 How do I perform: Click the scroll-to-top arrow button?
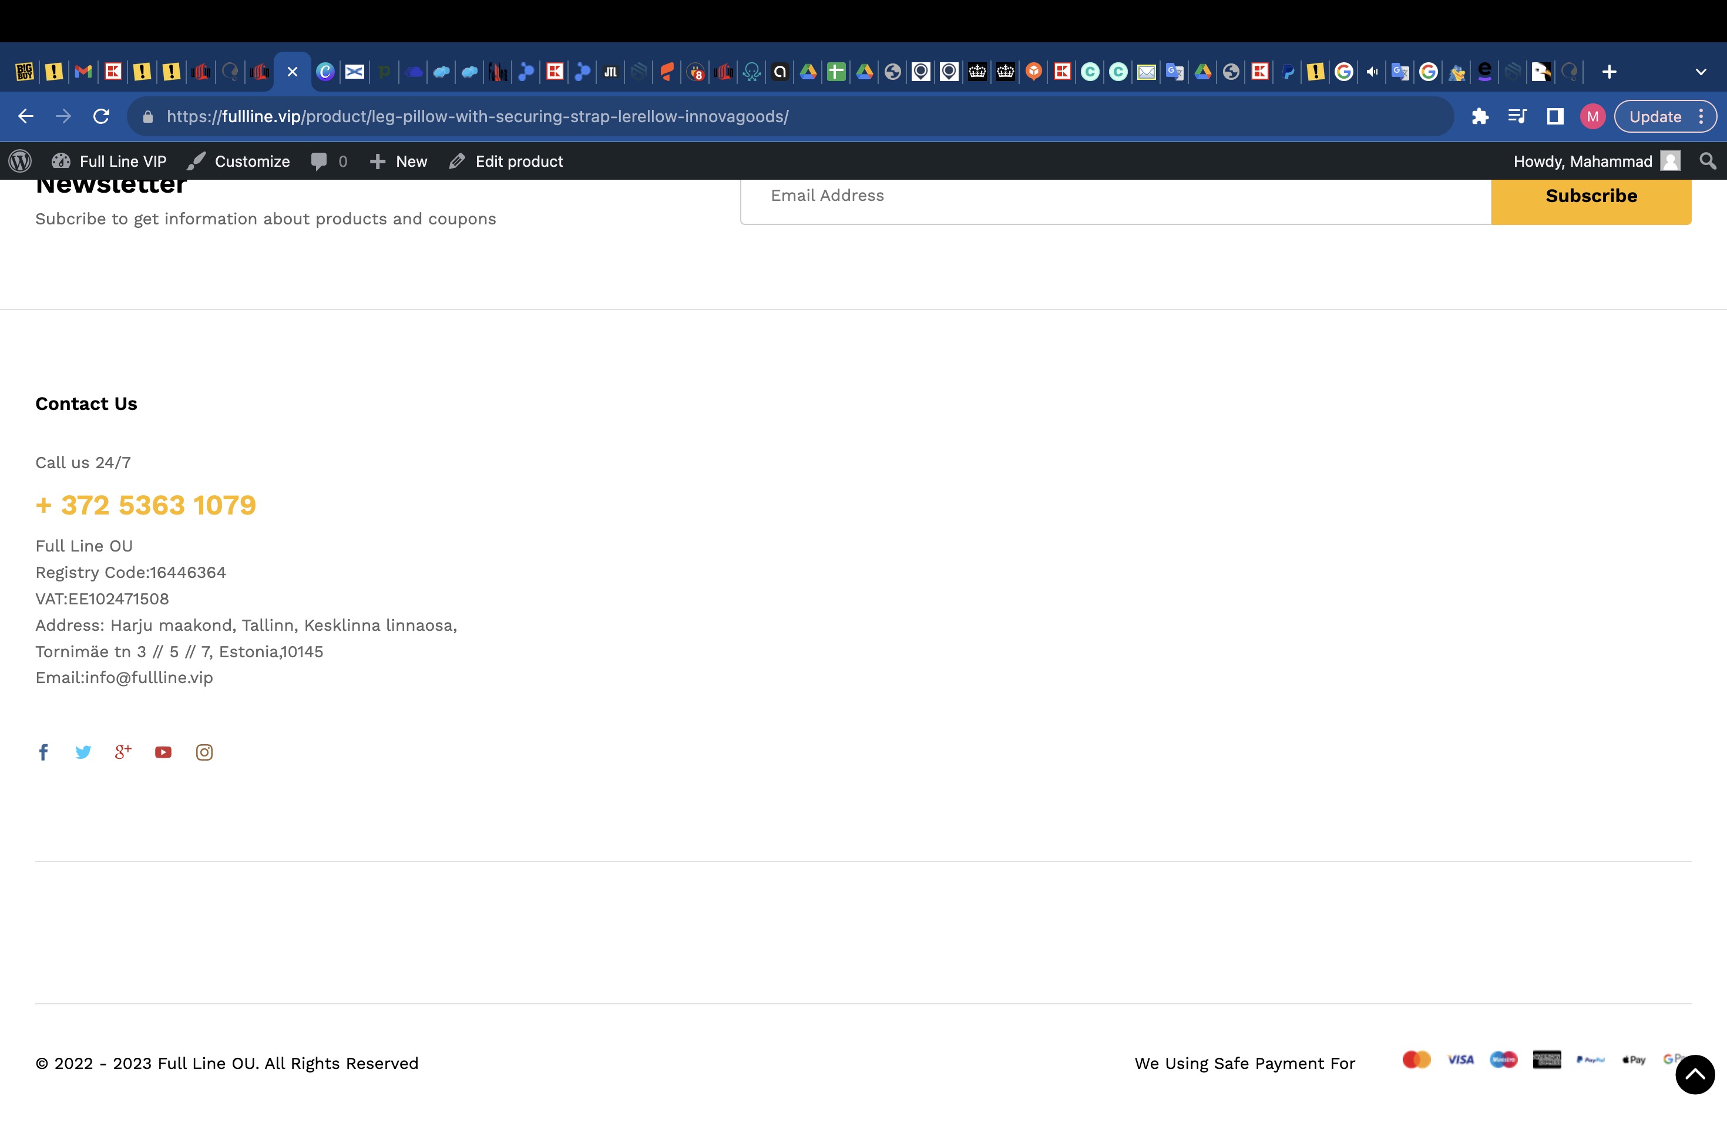(1694, 1074)
